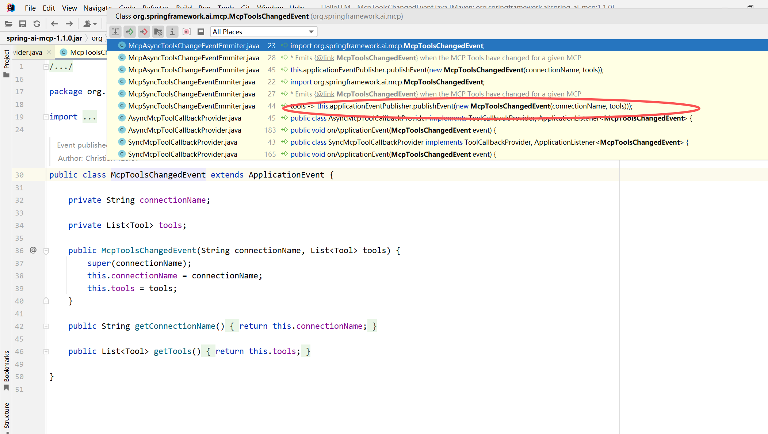Open the View menu

69,8
